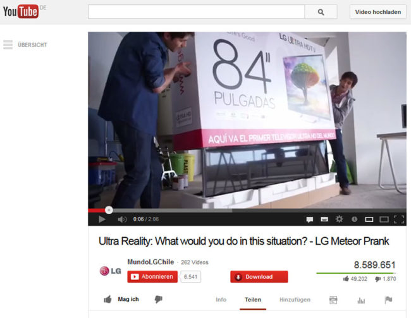This screenshot has width=411, height=318.
Task: Click the 0:06 / 2:06 time display
Action: click(x=146, y=219)
